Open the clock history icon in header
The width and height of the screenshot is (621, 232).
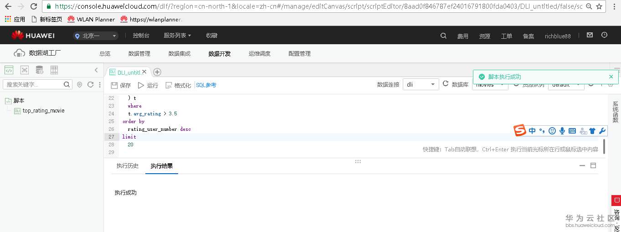click(x=605, y=35)
